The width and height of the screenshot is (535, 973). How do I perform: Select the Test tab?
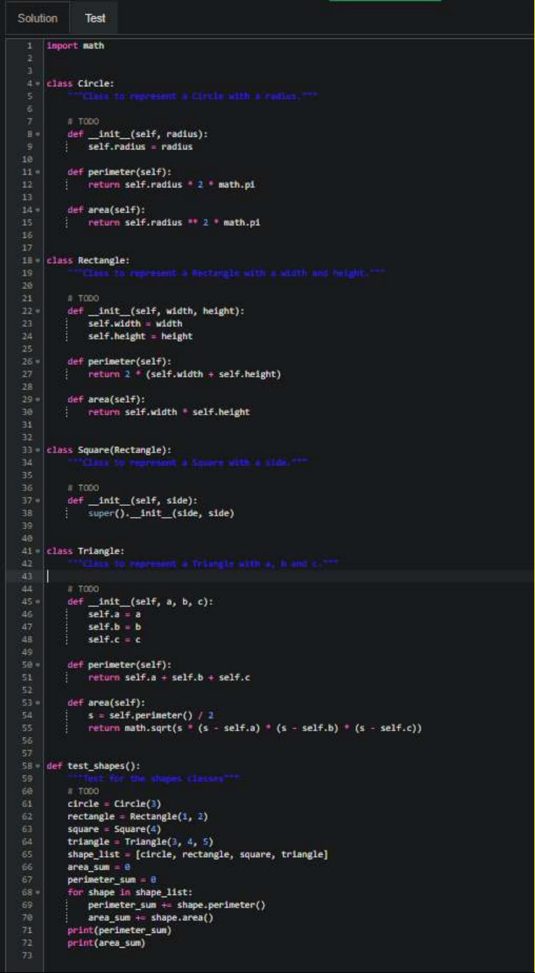95,18
